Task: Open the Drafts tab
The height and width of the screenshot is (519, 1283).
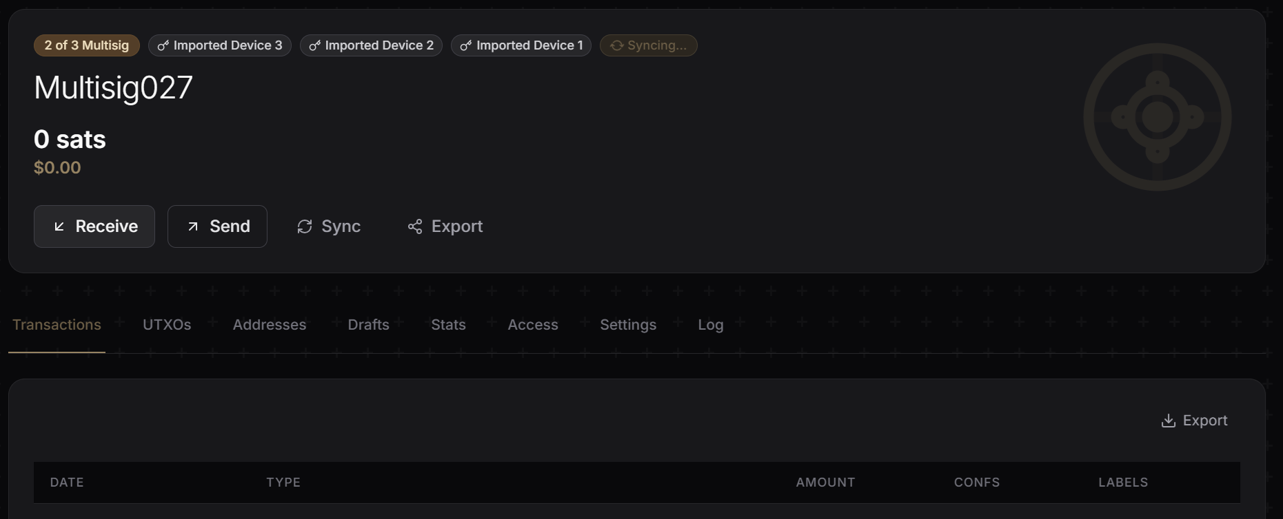Action: (369, 325)
